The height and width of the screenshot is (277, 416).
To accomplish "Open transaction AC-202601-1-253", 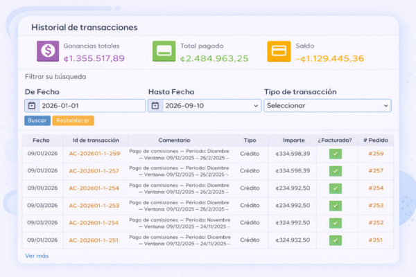I will pos(94,206).
